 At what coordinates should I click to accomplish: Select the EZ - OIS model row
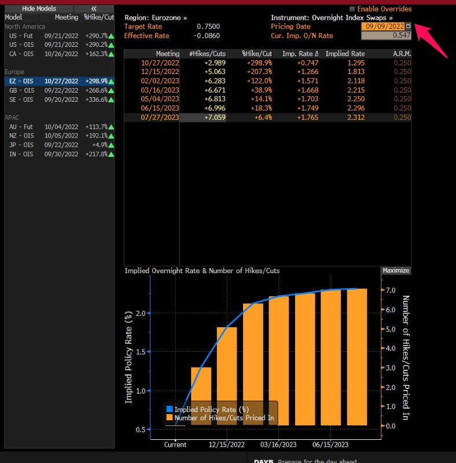coord(59,81)
